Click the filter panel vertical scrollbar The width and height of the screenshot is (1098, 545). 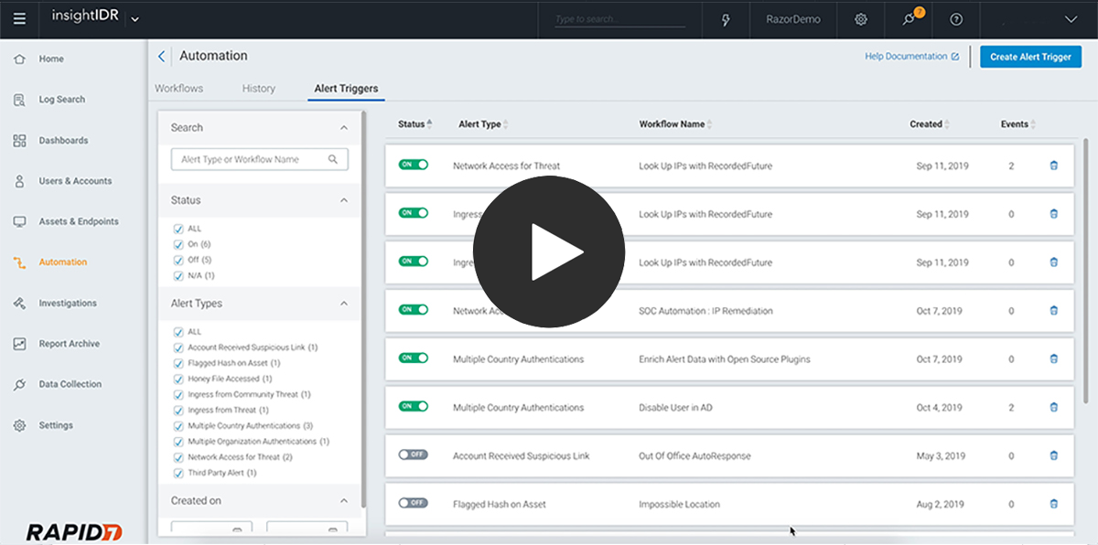coord(364,308)
